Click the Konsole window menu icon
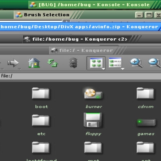 pos(33,5)
